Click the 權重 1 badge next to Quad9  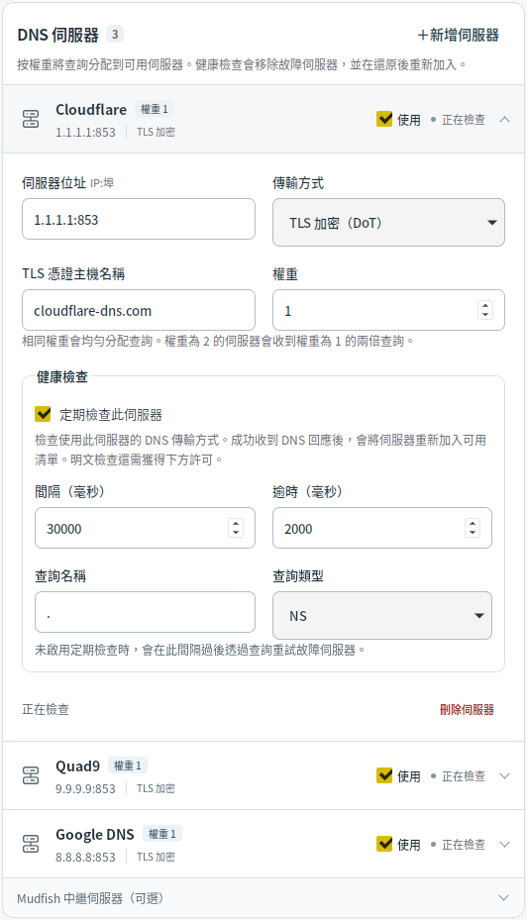click(128, 766)
